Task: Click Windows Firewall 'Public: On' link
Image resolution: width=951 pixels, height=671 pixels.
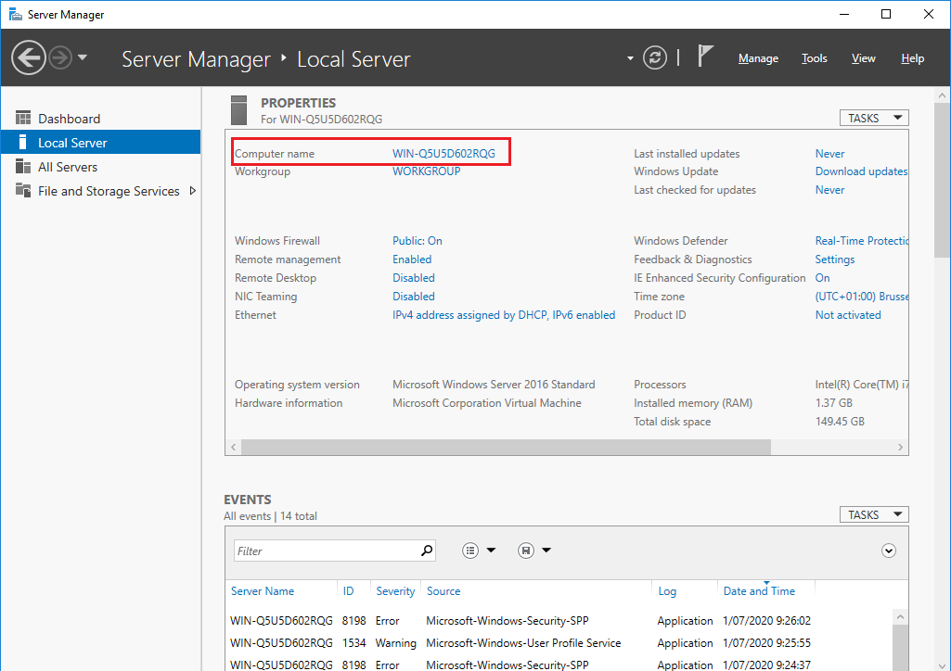Action: click(x=418, y=240)
